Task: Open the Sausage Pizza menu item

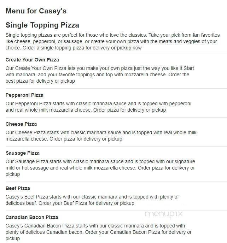Action: 23,153
